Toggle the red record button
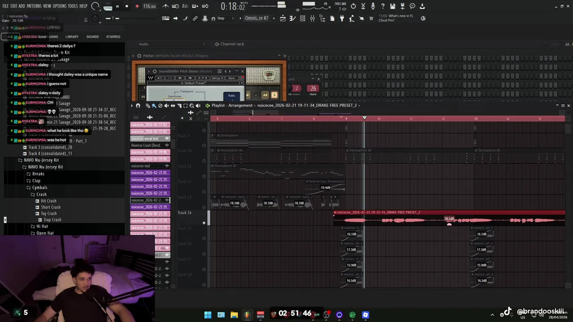The height and width of the screenshot is (322, 573). [x=137, y=6]
